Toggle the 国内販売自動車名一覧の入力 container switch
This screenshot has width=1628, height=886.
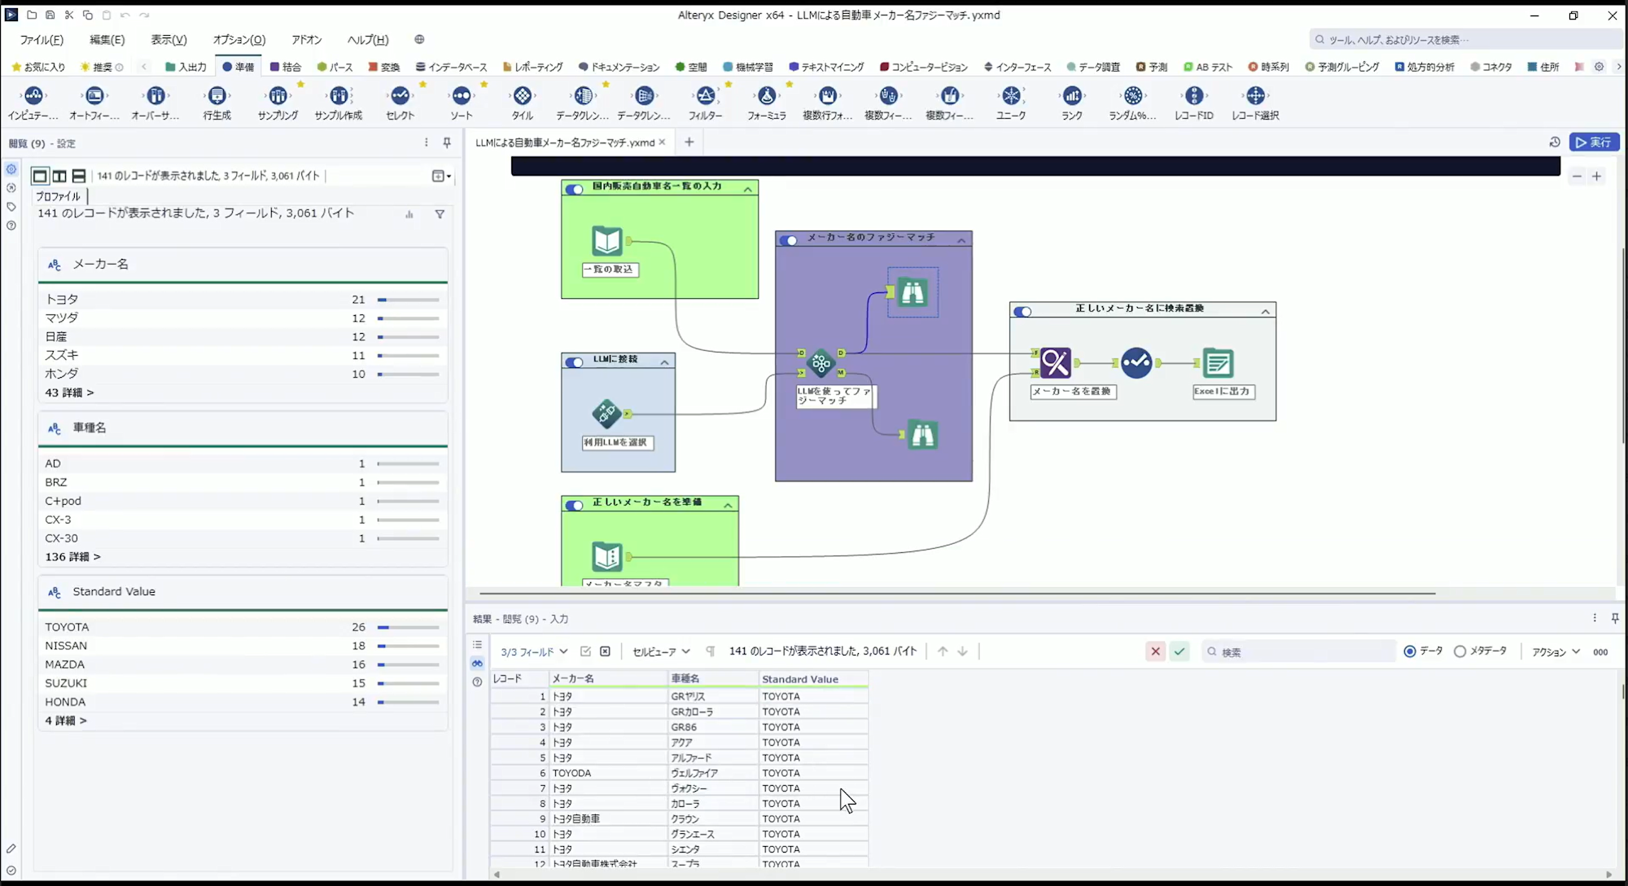[575, 189]
